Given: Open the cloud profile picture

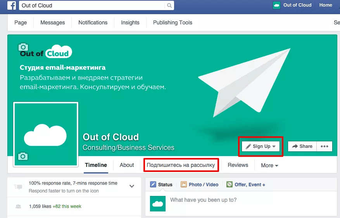Looking at the screenshot, I should [45, 134].
